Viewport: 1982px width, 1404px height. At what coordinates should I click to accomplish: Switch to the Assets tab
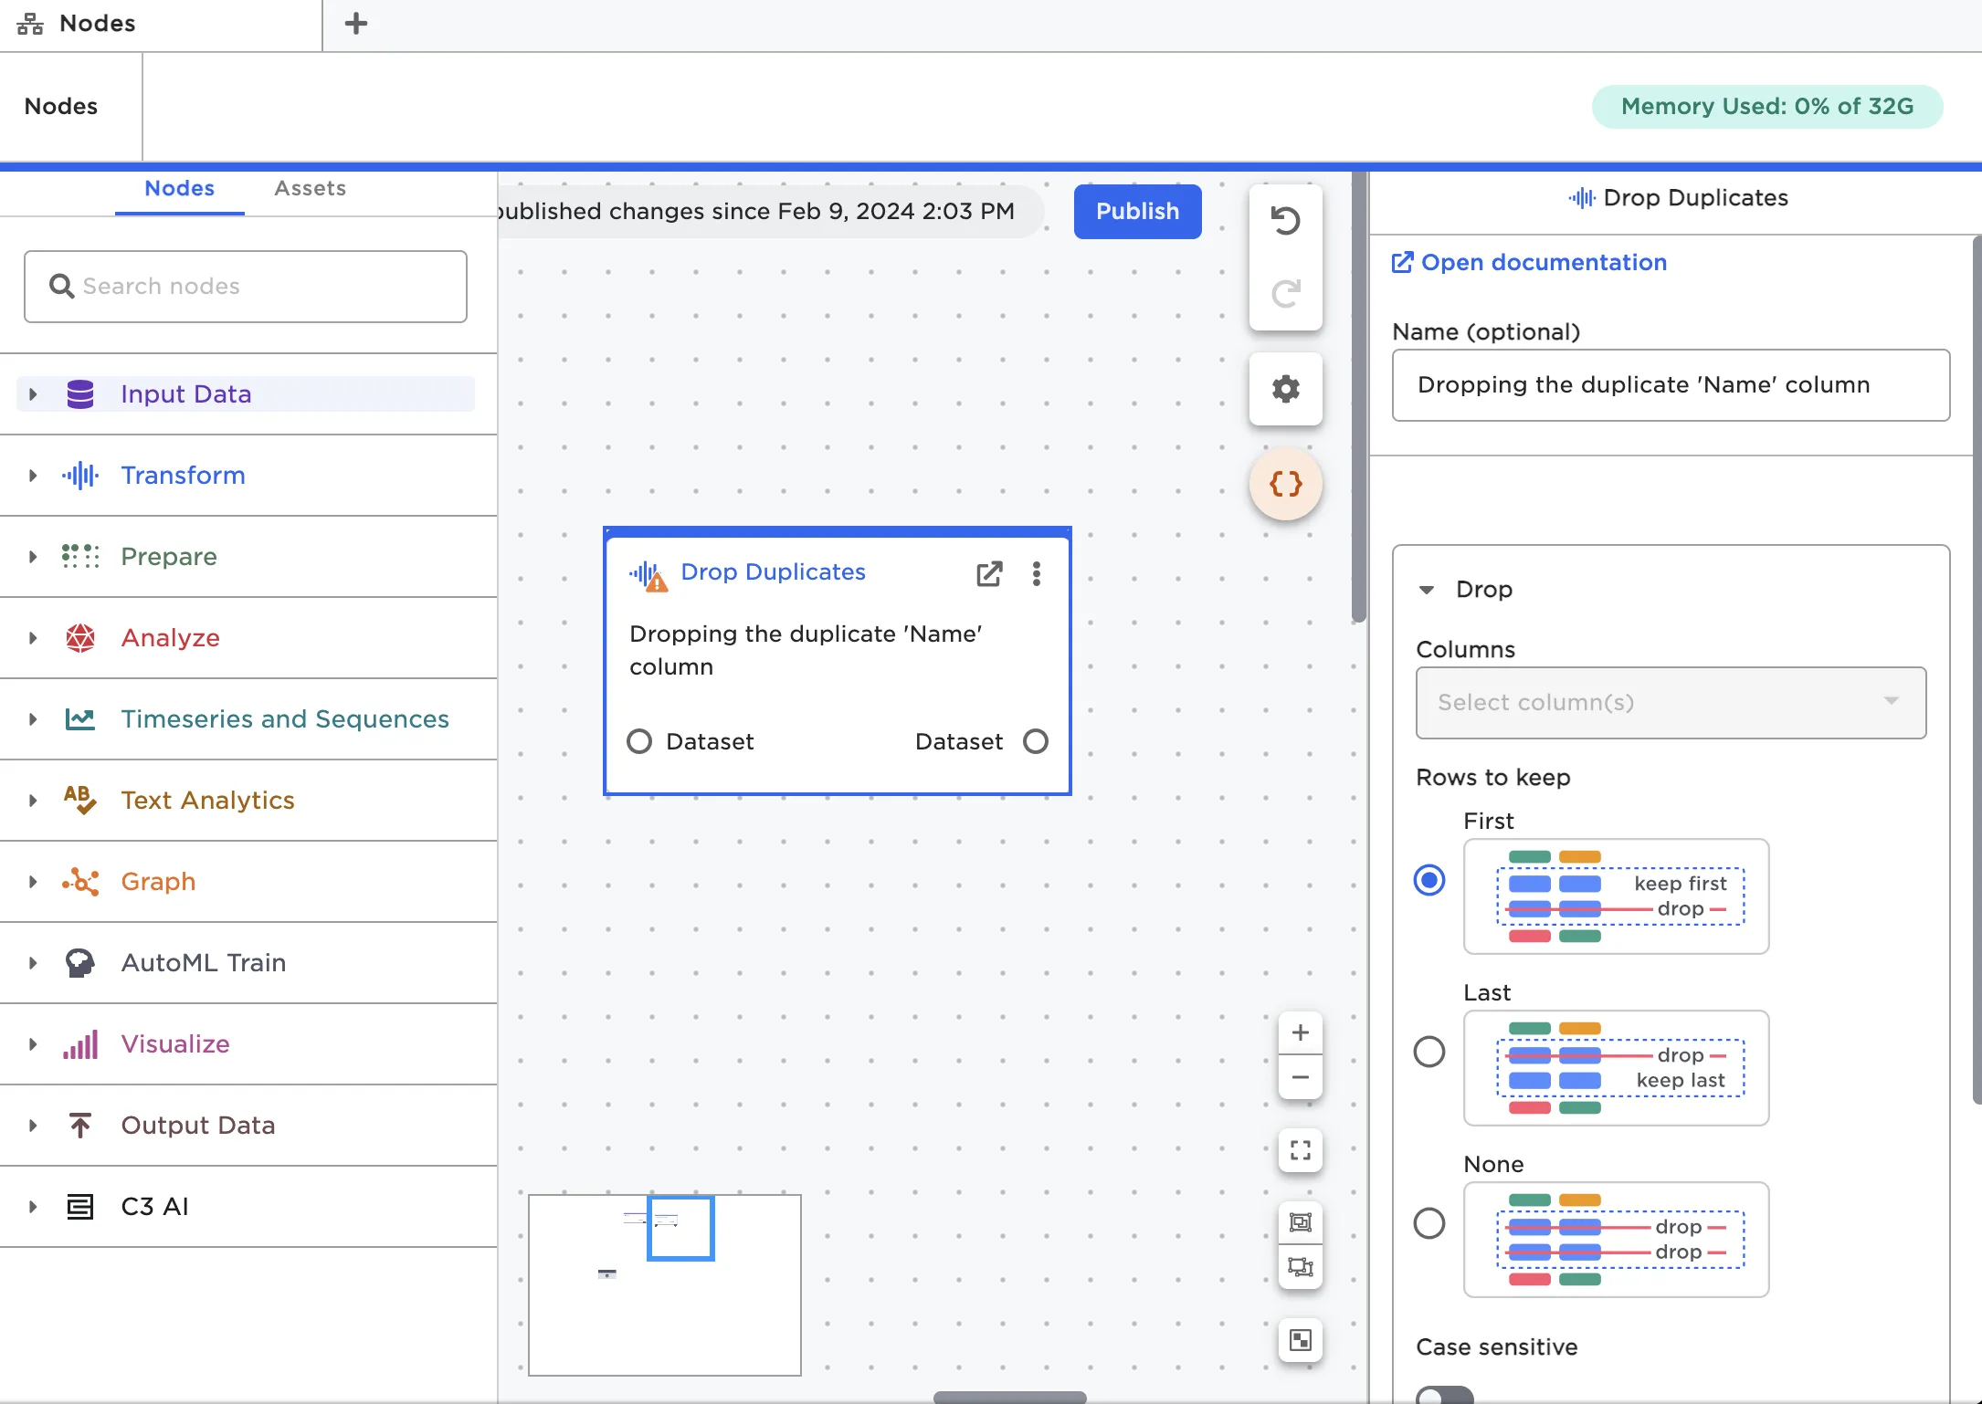pyautogui.click(x=310, y=189)
